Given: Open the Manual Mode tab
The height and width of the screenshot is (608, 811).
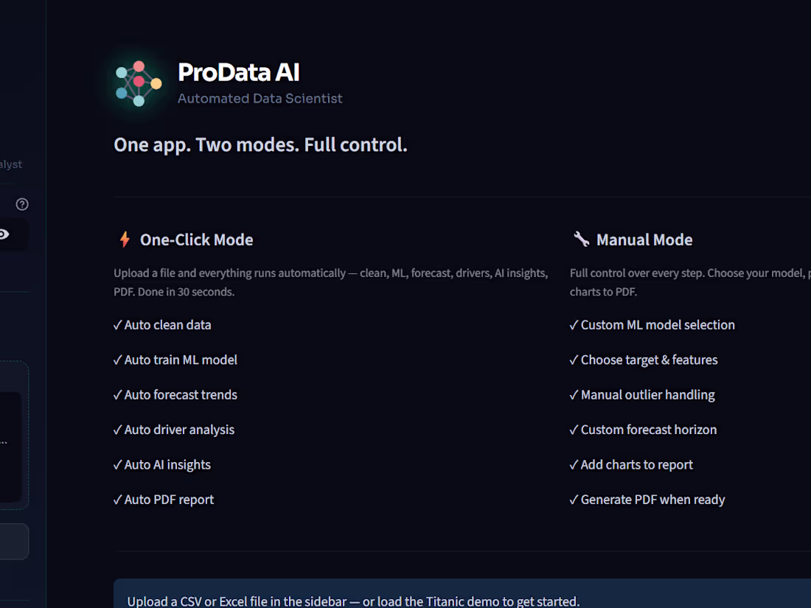Looking at the screenshot, I should (x=644, y=239).
